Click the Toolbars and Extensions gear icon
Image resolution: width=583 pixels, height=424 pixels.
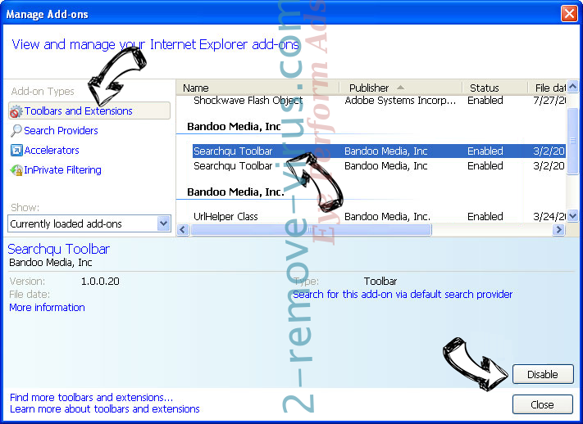click(16, 111)
